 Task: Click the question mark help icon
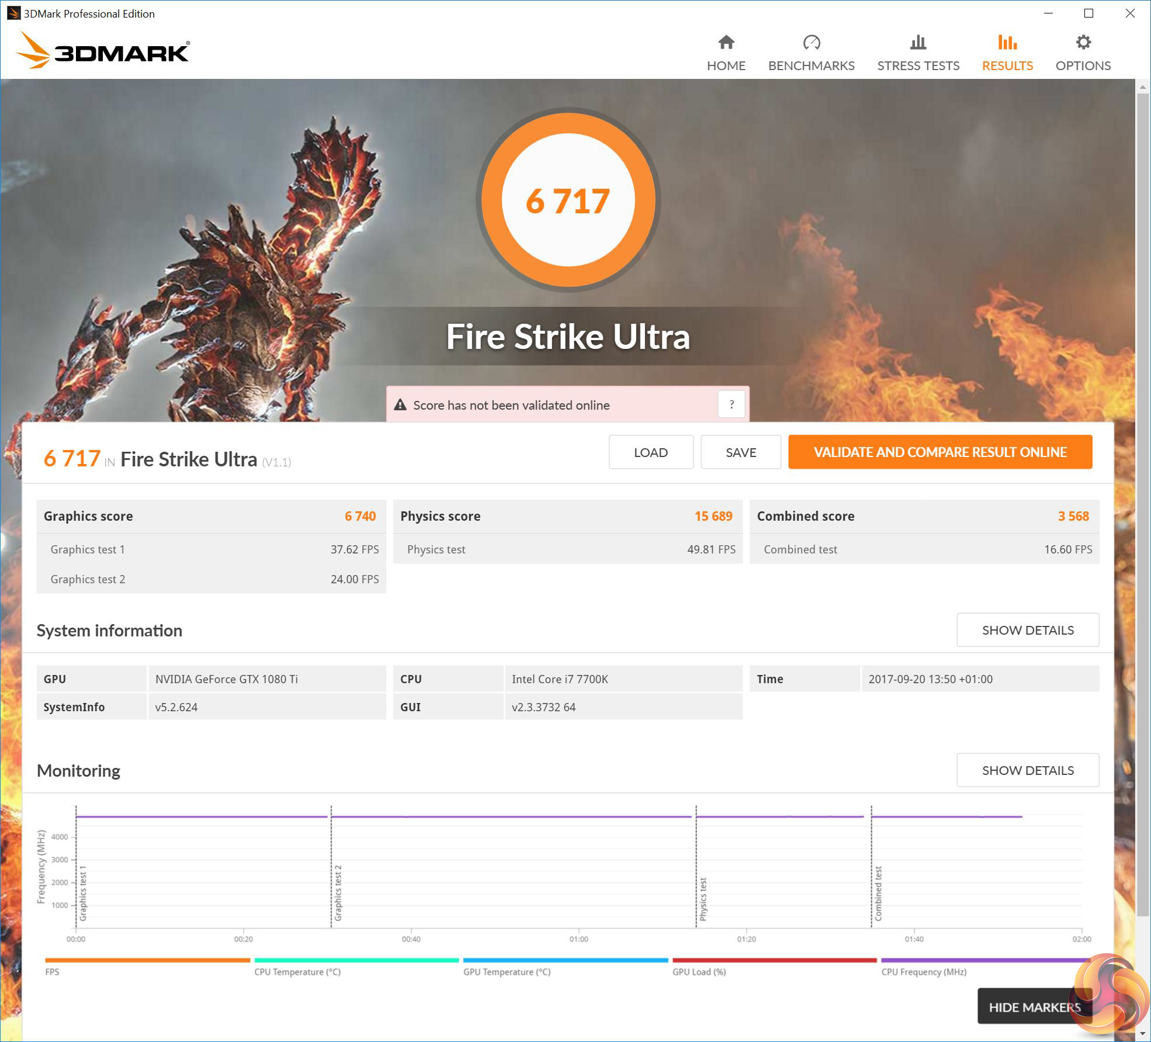point(731,404)
